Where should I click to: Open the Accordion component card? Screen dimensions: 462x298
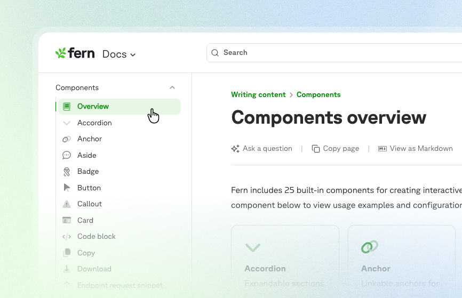285,262
